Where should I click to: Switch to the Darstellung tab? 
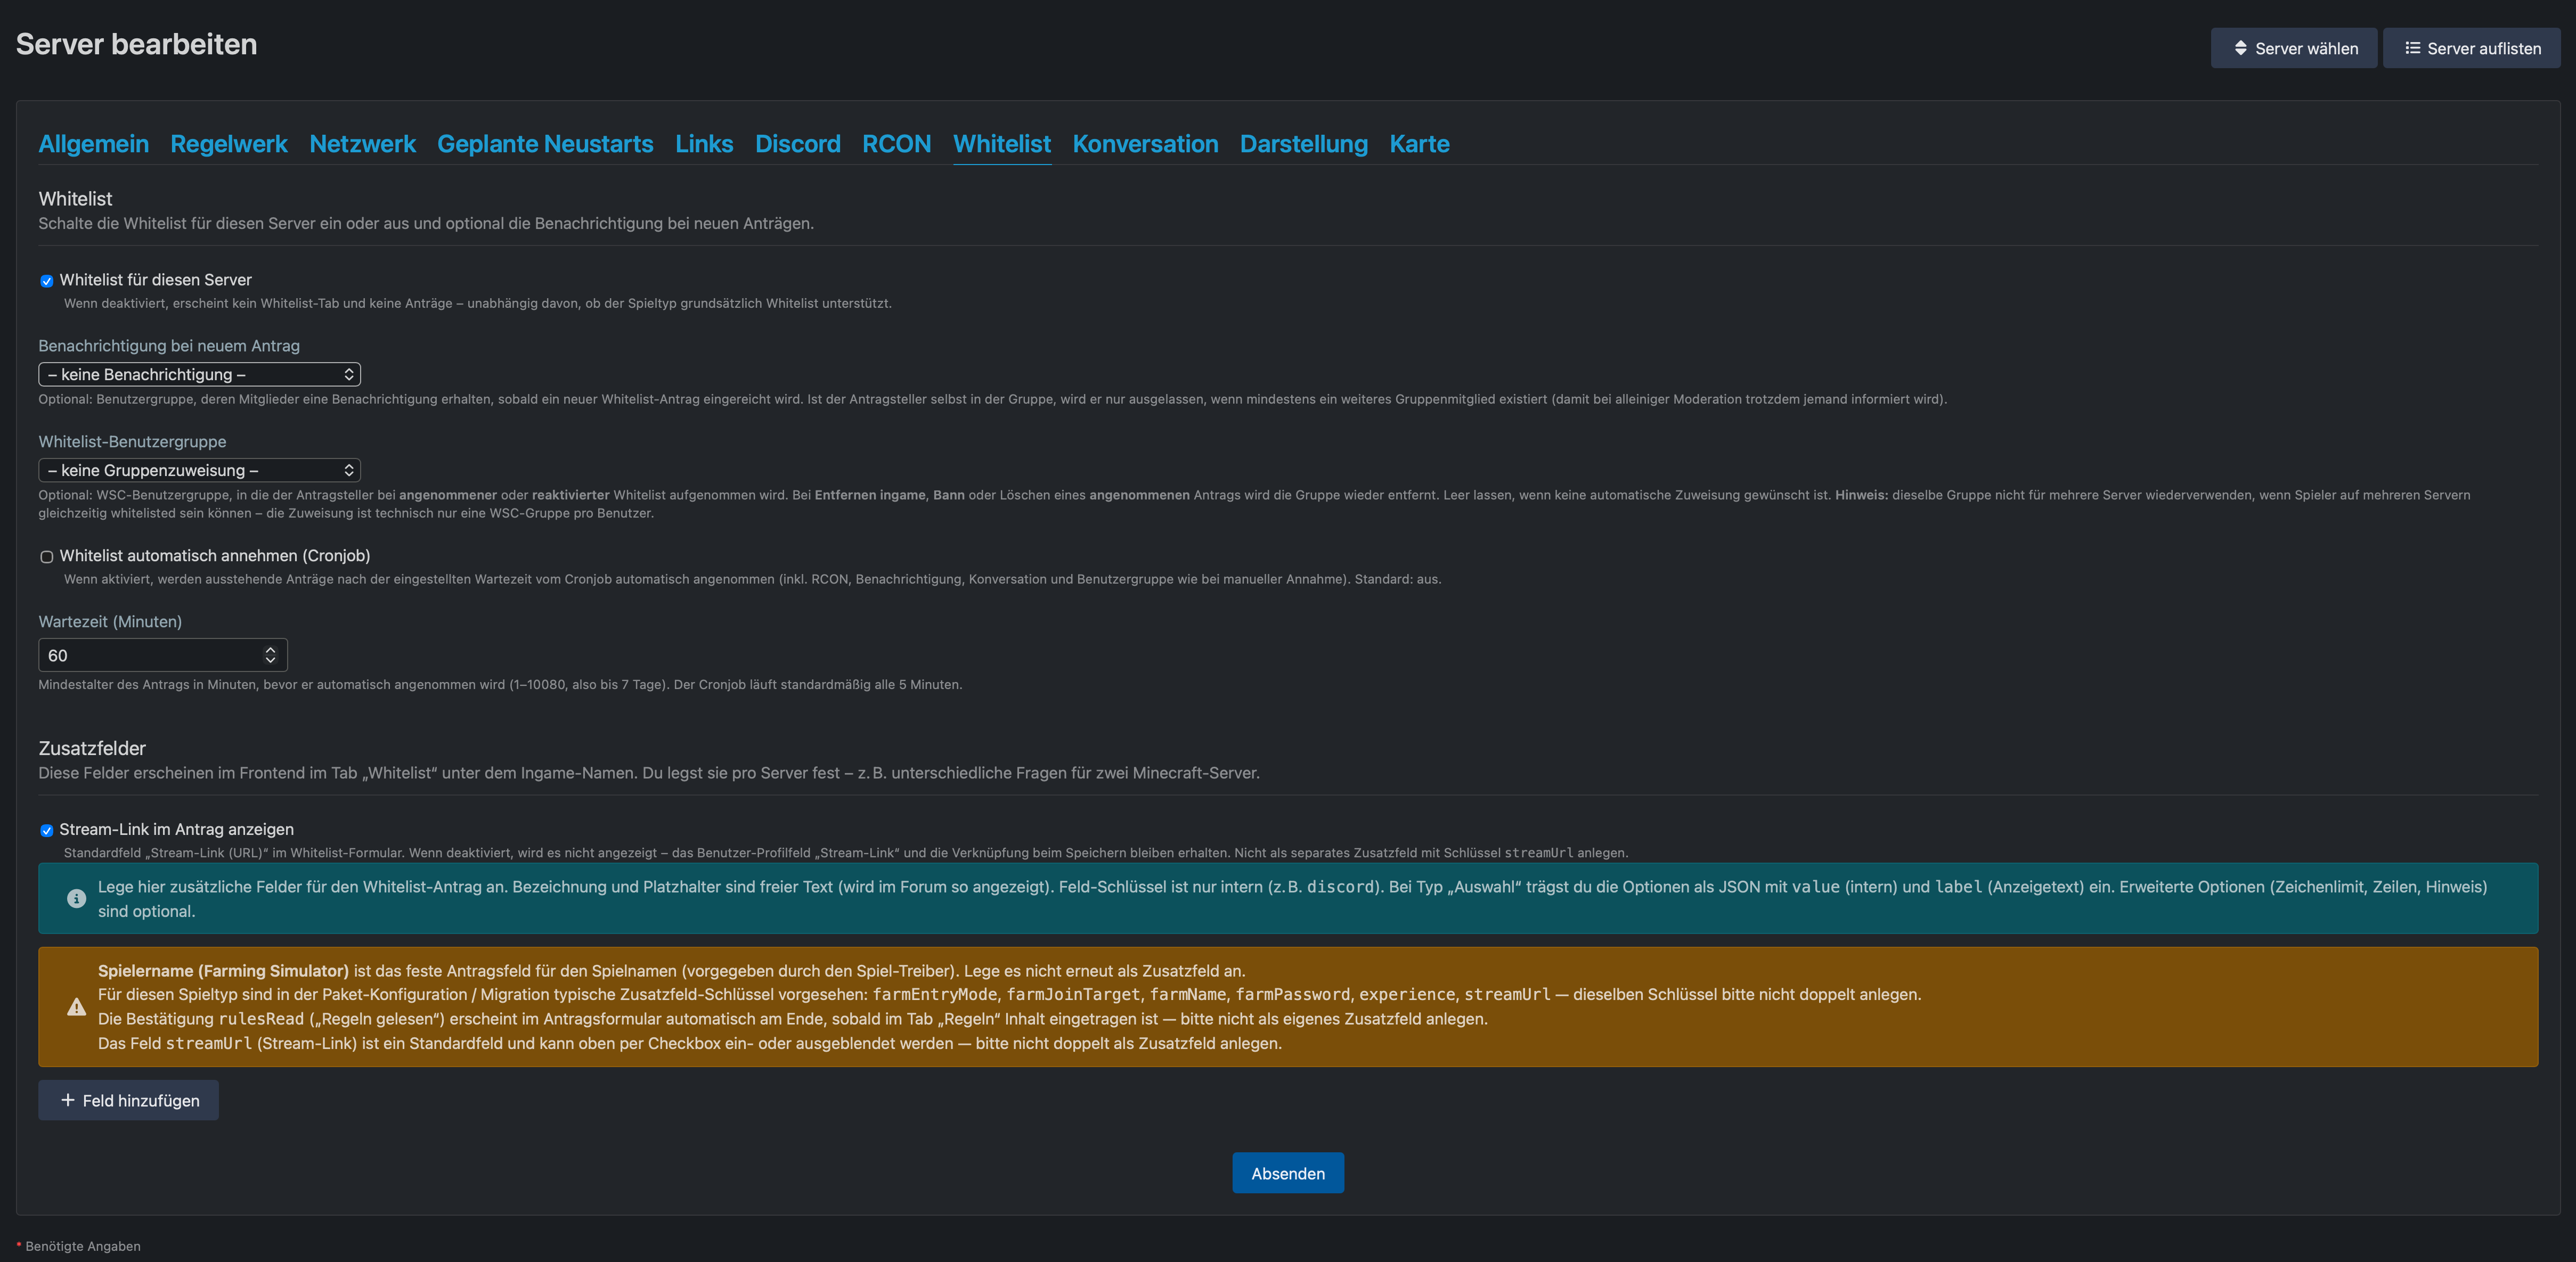pyautogui.click(x=1303, y=144)
